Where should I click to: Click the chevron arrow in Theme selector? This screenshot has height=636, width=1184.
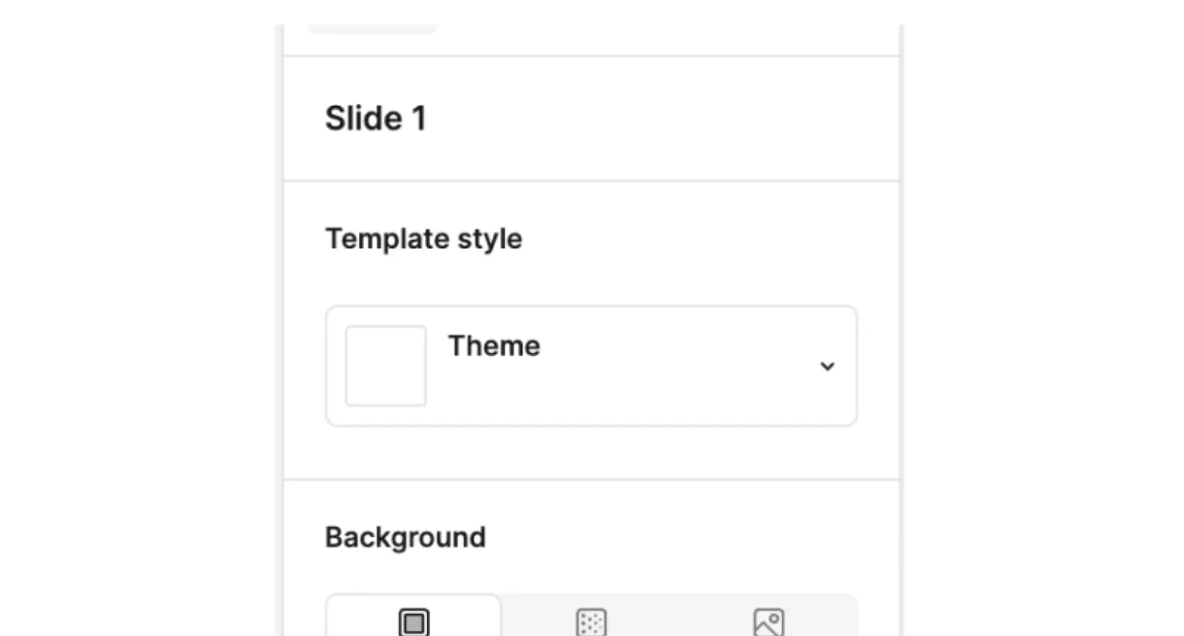click(x=827, y=367)
